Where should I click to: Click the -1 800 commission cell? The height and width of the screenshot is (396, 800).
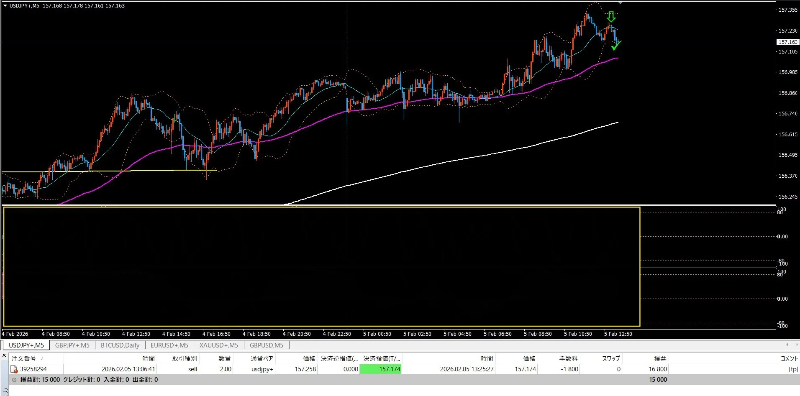[569, 369]
